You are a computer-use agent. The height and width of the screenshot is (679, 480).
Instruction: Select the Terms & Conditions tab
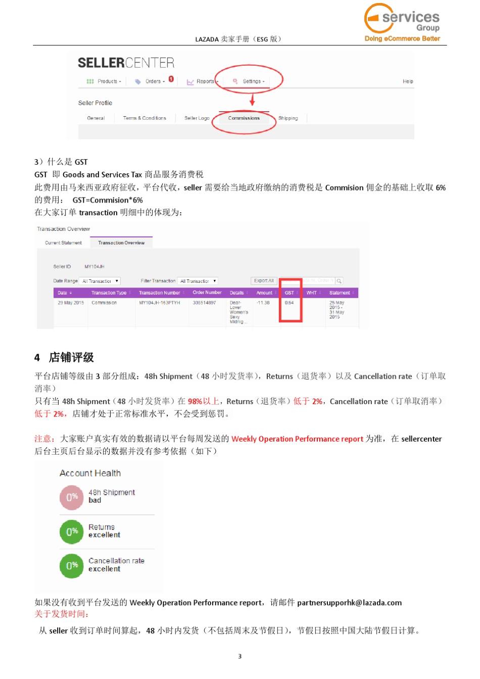145,118
